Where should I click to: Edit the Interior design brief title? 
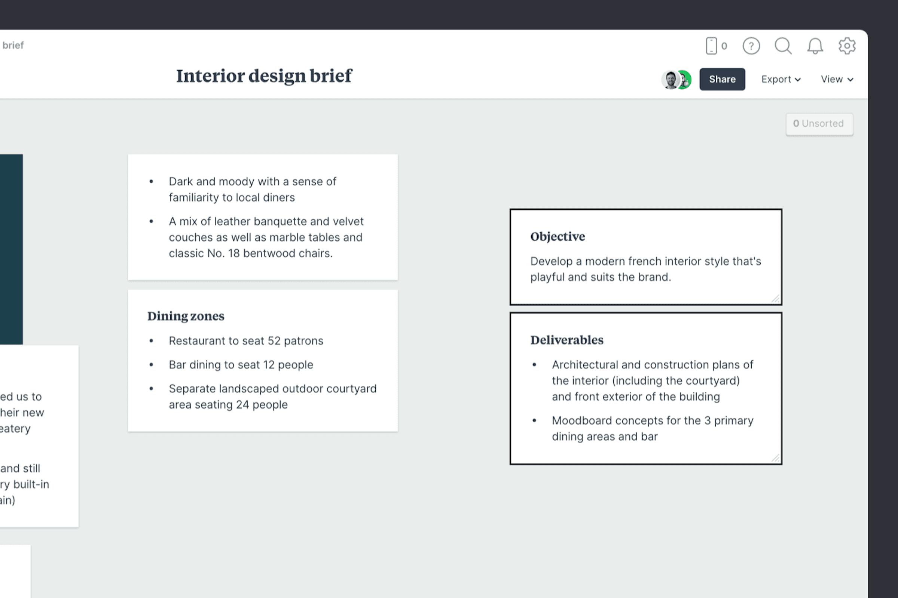coord(264,76)
